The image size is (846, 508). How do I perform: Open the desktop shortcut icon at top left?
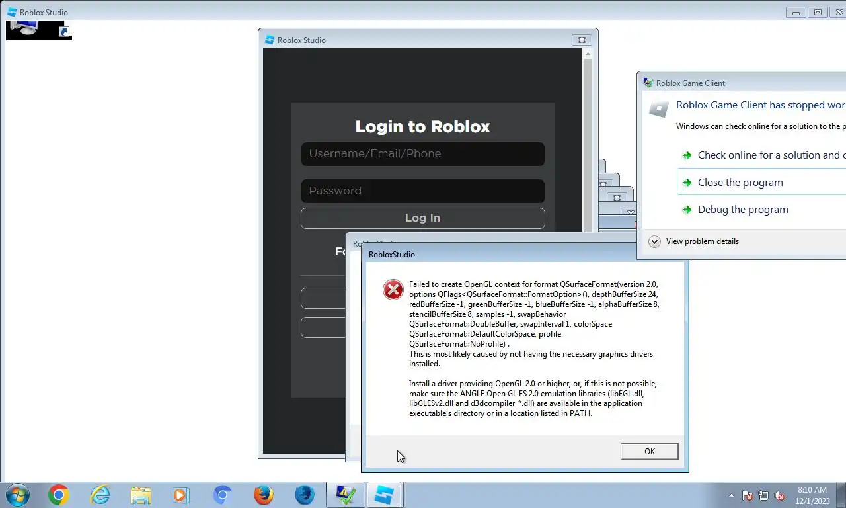coord(38,30)
